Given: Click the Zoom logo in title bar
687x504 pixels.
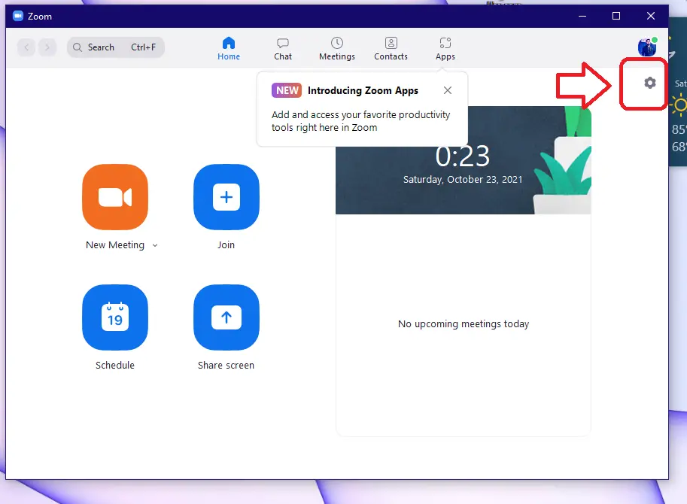Looking at the screenshot, I should (x=18, y=17).
